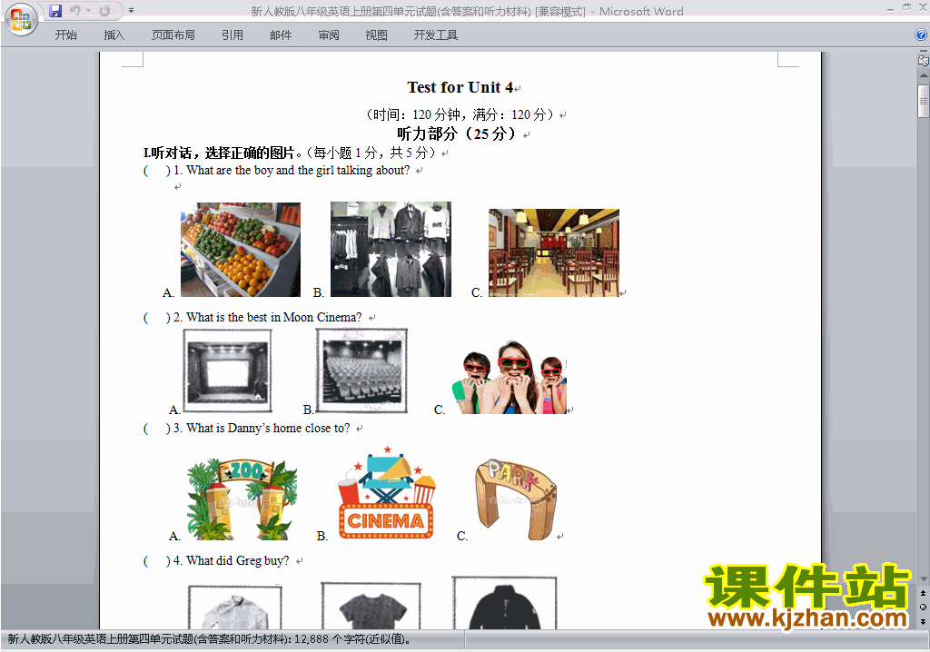Click the vertical scrollbar down arrow
930x652 pixels.
coord(923,578)
